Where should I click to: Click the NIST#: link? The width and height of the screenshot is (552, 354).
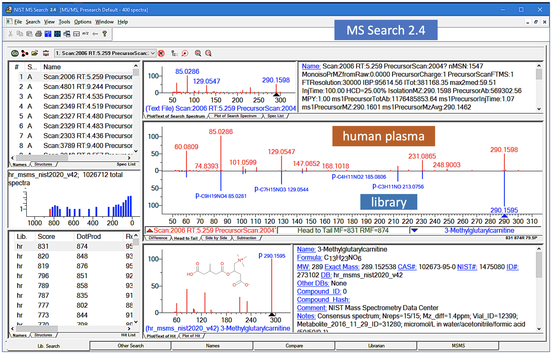[x=467, y=267]
